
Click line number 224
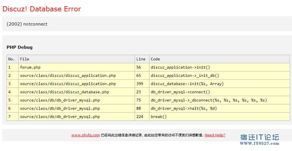[142, 117]
